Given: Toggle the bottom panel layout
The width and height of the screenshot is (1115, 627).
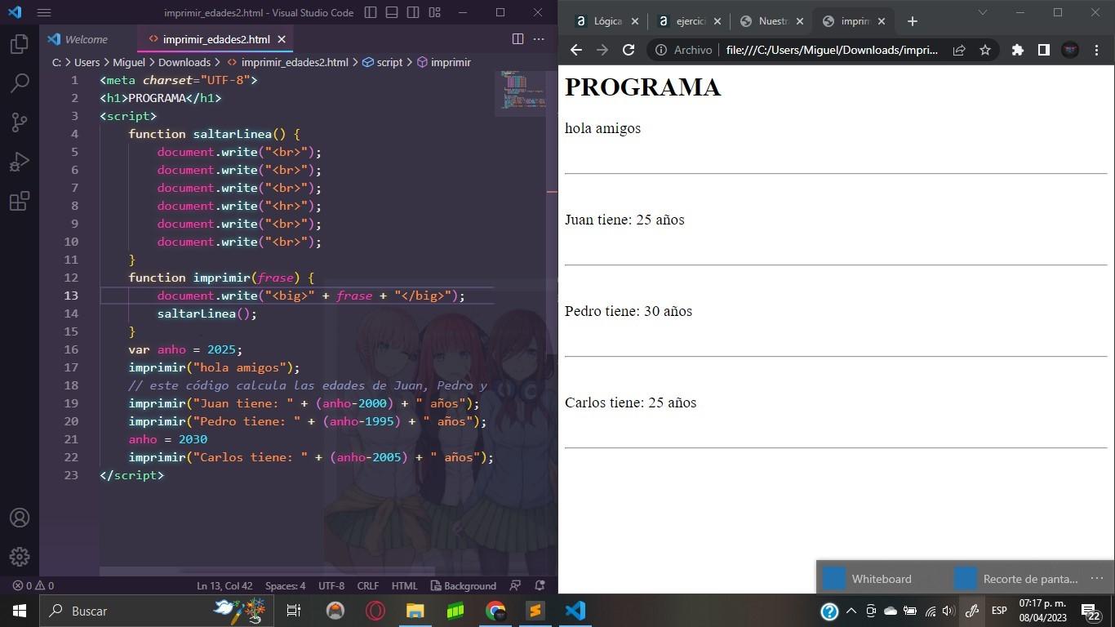Looking at the screenshot, I should point(392,12).
